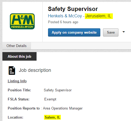This screenshot has width=131, height=121.
Task: Click Apply on company website button
Action: (74, 32)
